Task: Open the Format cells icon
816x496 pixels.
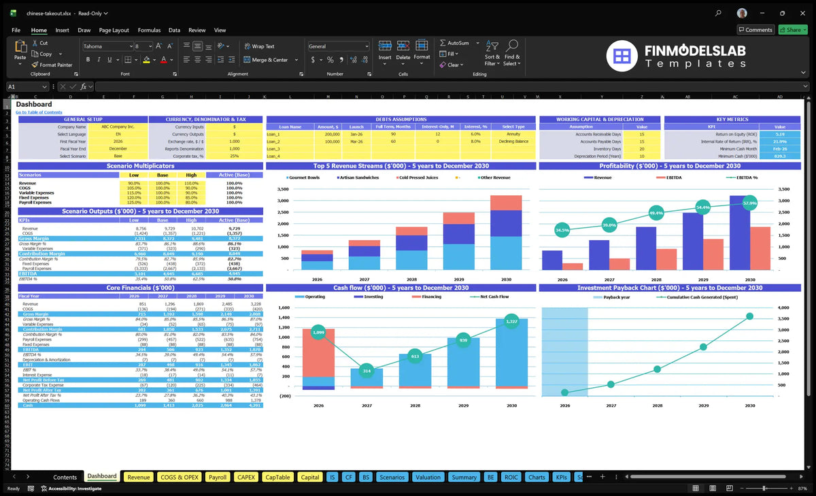Action: tap(422, 46)
